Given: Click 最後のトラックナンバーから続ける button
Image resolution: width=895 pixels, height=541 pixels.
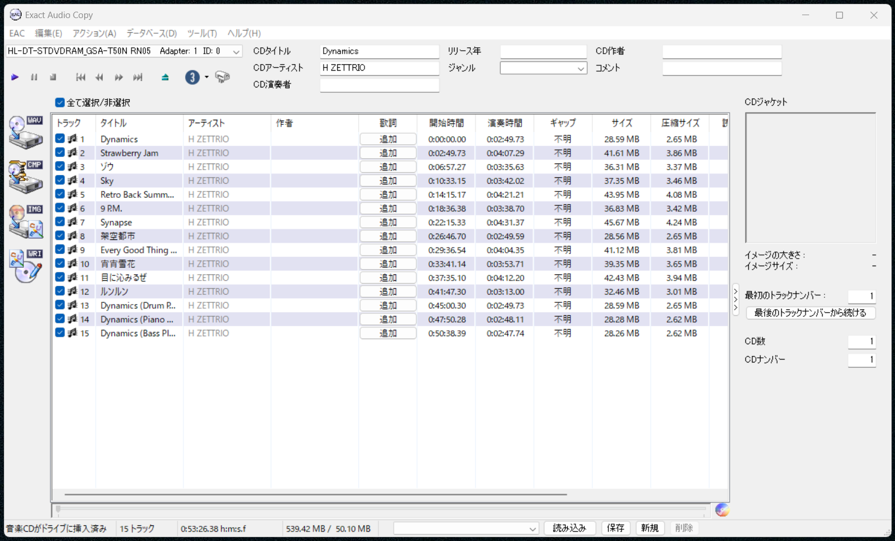Looking at the screenshot, I should point(810,313).
